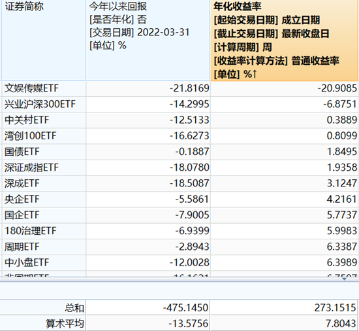Click the 证券简称 column header
The image size is (359, 331).
44,40
